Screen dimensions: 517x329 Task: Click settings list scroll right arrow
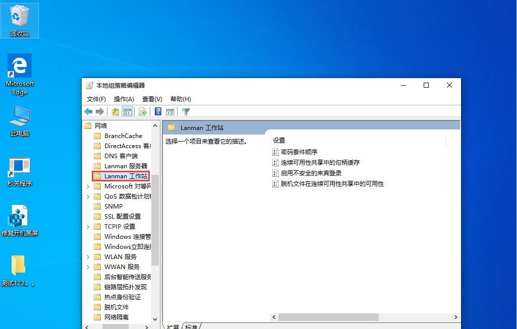[455, 317]
